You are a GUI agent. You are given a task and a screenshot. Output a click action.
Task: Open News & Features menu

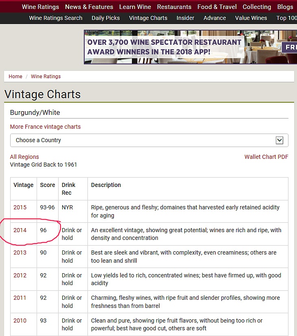[89, 7]
